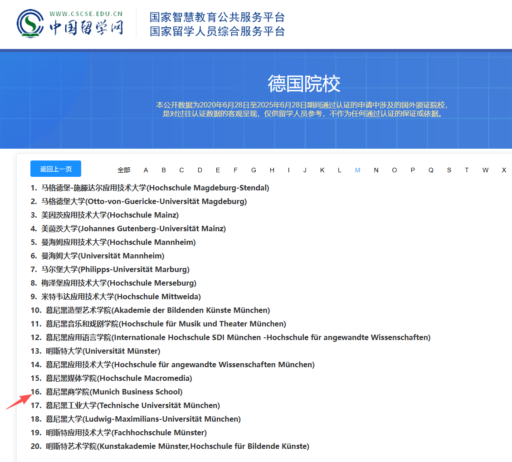Select the highlighted letter M filter
The width and height of the screenshot is (512, 462).
[357, 170]
